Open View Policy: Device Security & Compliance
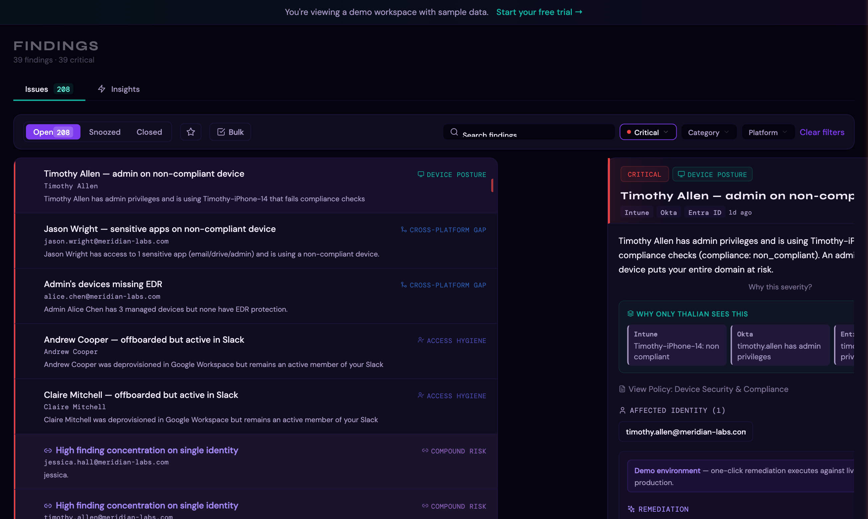The width and height of the screenshot is (868, 519). click(x=704, y=389)
